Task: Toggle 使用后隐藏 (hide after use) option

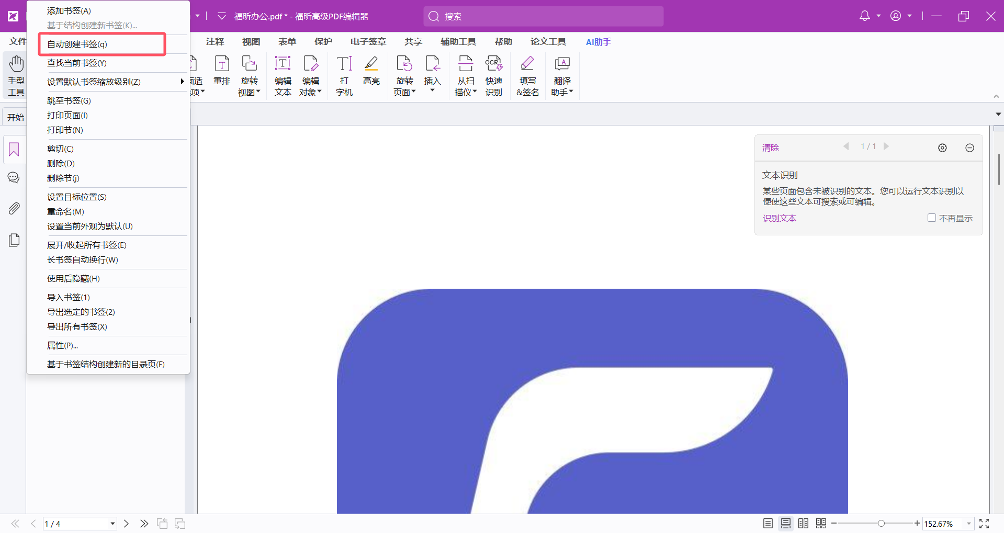Action: (x=73, y=279)
